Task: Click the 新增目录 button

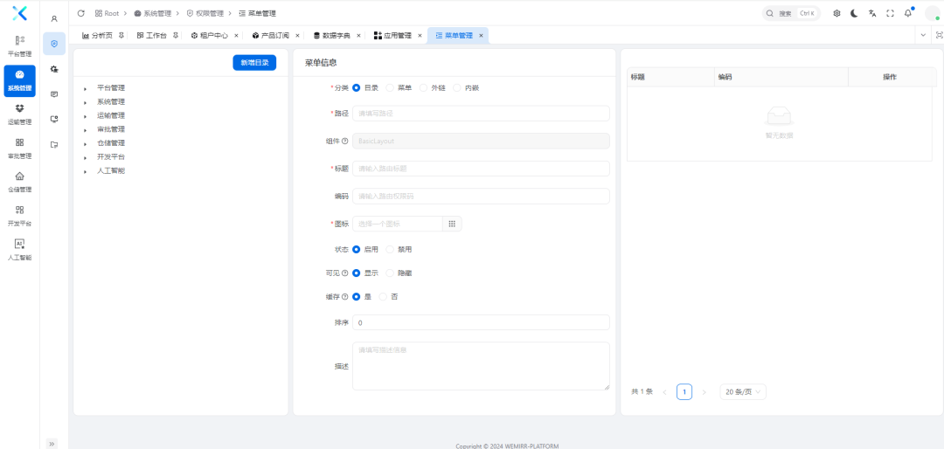Action: pos(254,62)
